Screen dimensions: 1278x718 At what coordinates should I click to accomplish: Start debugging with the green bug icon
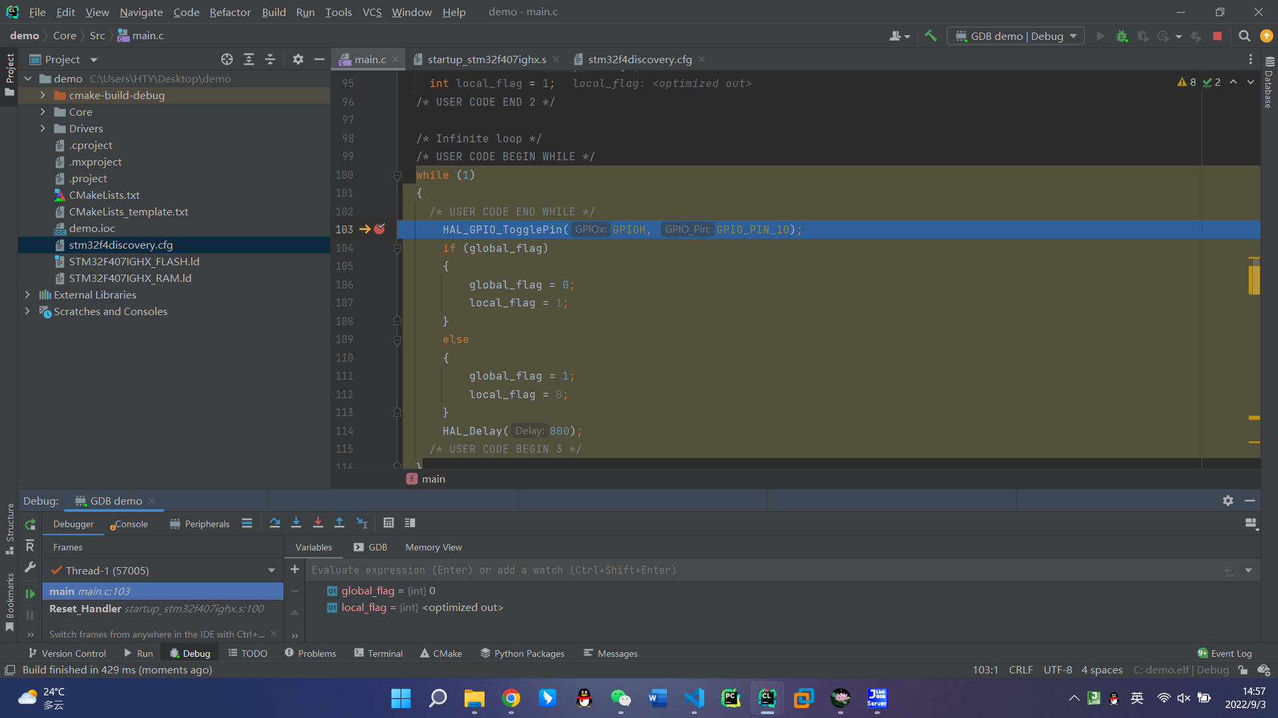1122,37
